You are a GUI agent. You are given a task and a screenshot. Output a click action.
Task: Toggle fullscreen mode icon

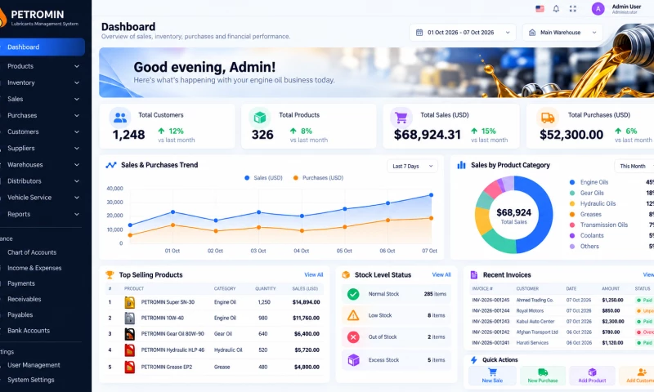click(x=573, y=9)
